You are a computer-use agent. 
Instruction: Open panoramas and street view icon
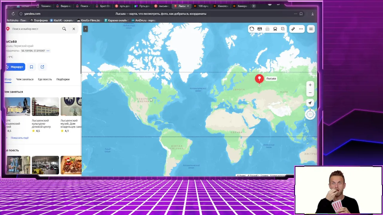click(260, 29)
